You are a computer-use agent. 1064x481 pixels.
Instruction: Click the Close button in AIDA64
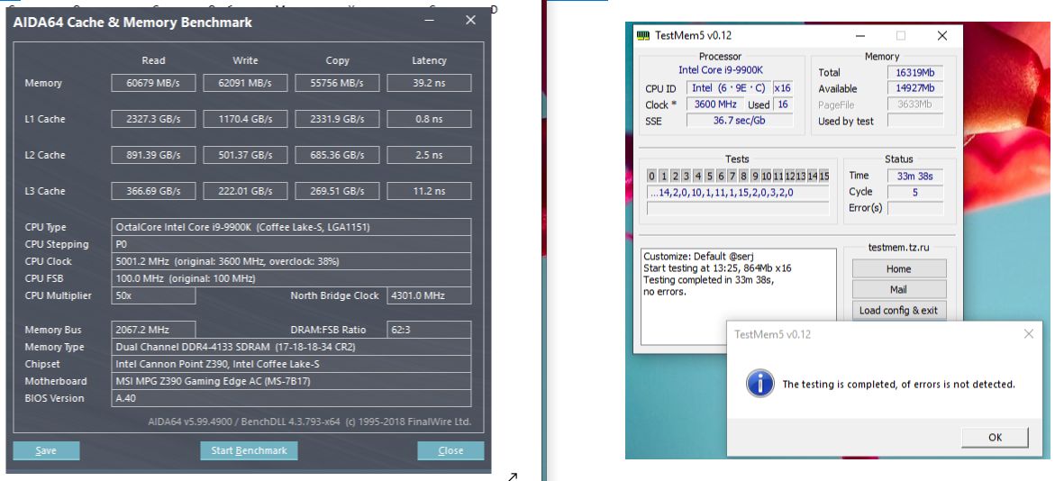click(450, 450)
